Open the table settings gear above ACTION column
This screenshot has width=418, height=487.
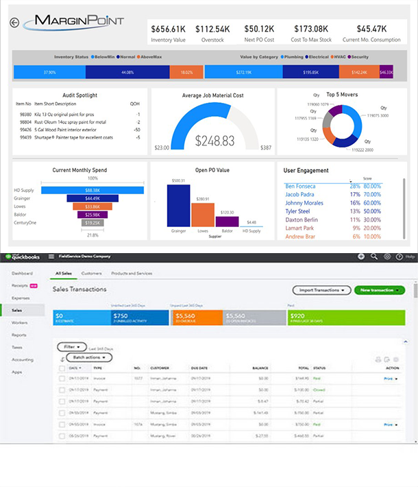tap(396, 359)
